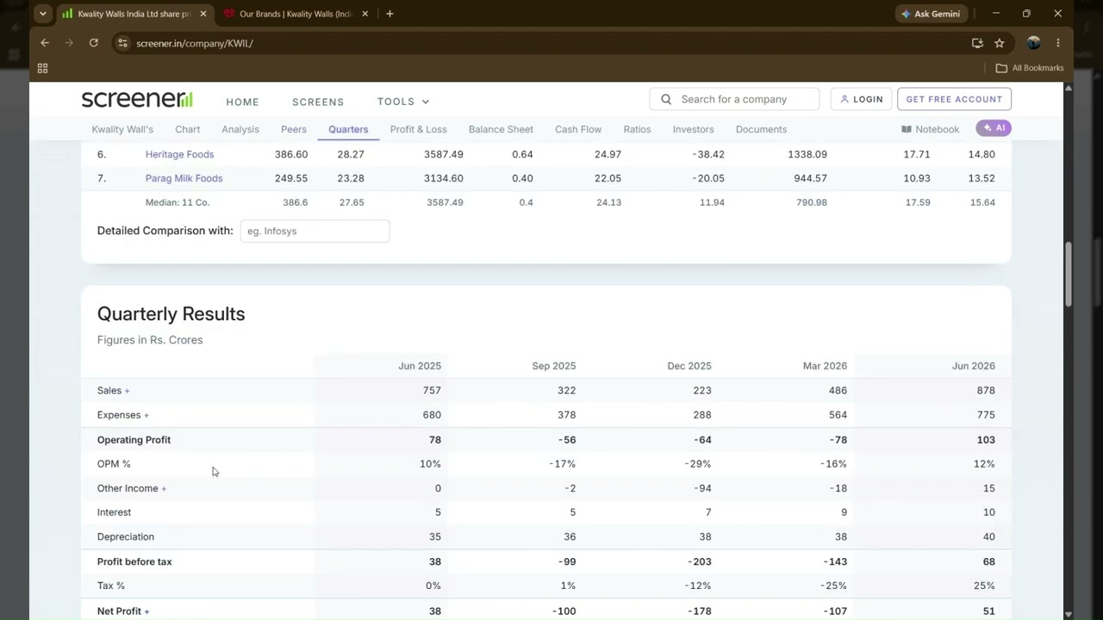Screen dimensions: 1103x620
Task: Click Sales value 878 for Jun 2026
Action: click(986, 390)
